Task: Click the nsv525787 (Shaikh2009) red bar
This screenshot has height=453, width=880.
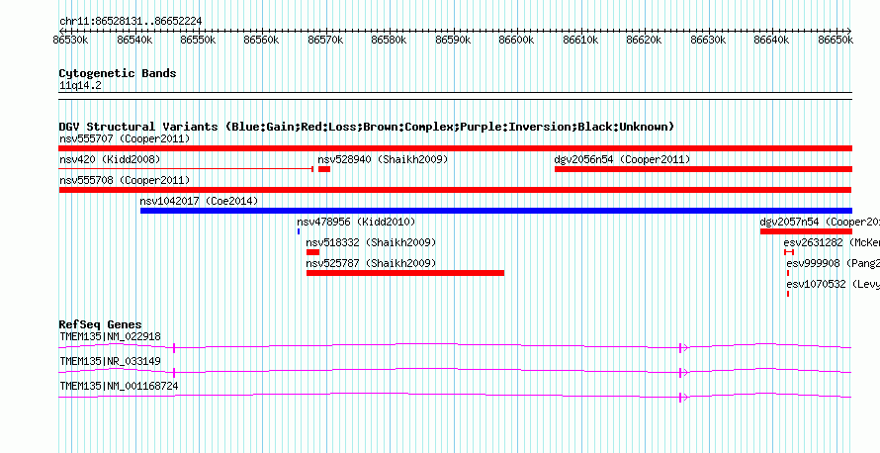Action: pyautogui.click(x=405, y=273)
